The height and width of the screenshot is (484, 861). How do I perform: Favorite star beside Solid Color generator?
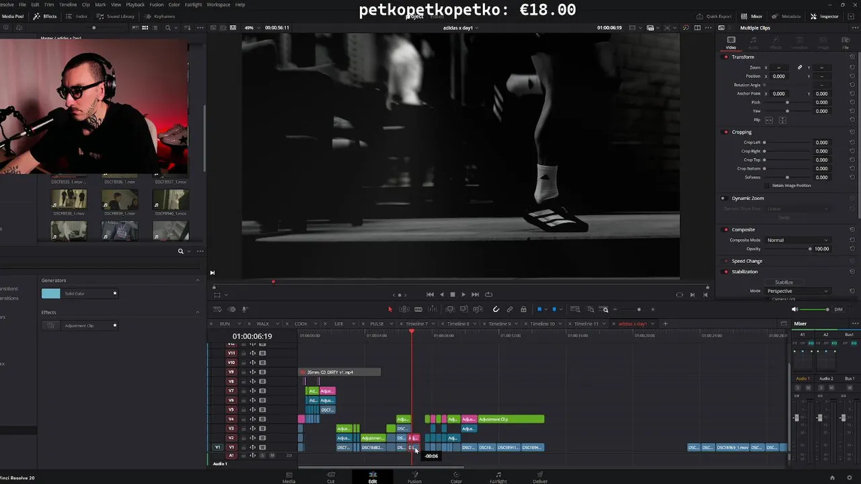[x=115, y=293]
